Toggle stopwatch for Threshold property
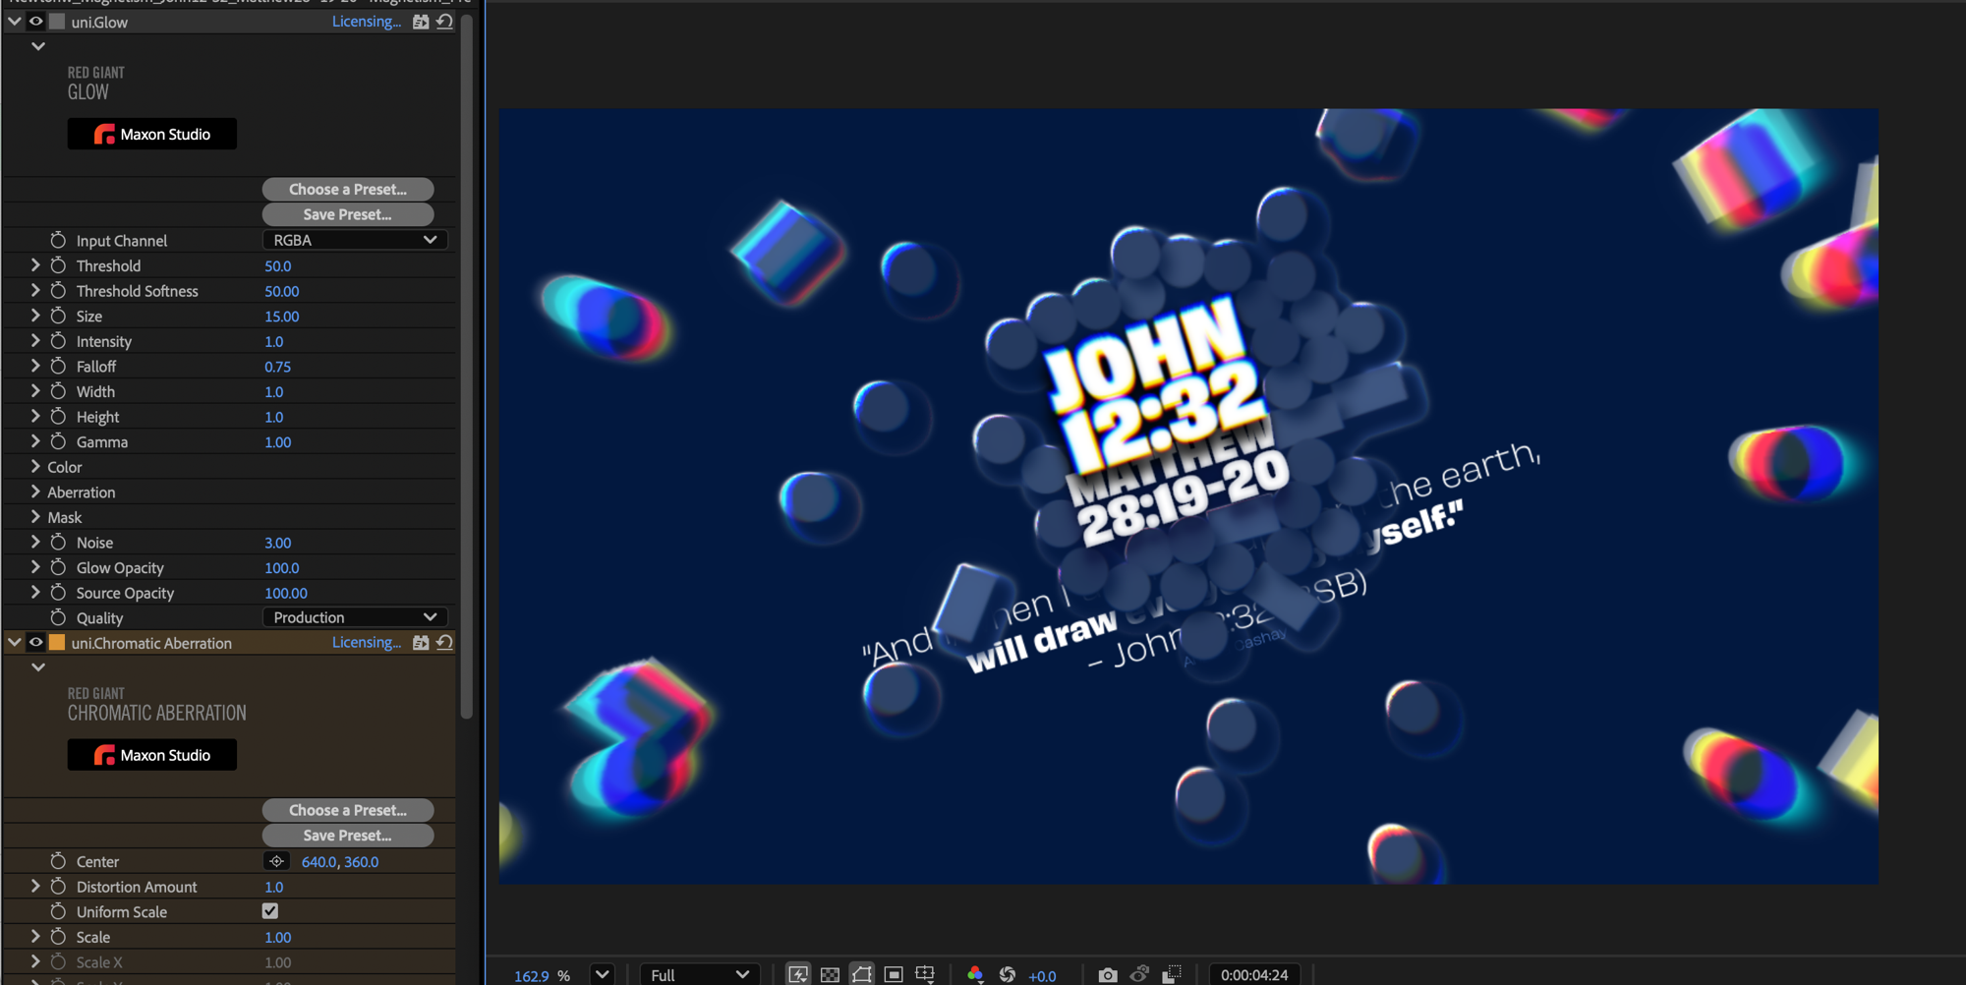 coord(58,265)
